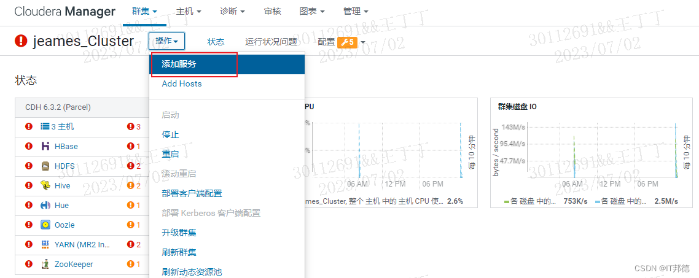The width and height of the screenshot is (699, 278).
Task: Open the YARN (MR2 In... service link
Action: 82,244
